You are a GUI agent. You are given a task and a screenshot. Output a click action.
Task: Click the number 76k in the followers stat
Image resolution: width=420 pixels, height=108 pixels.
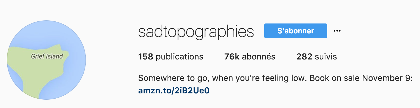[232, 57]
